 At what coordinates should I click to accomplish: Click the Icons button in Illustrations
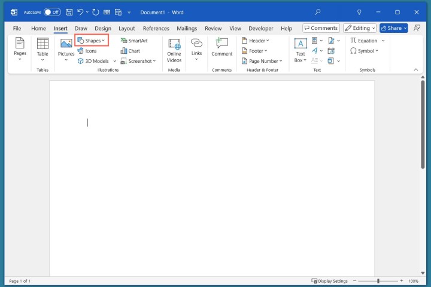click(86, 51)
